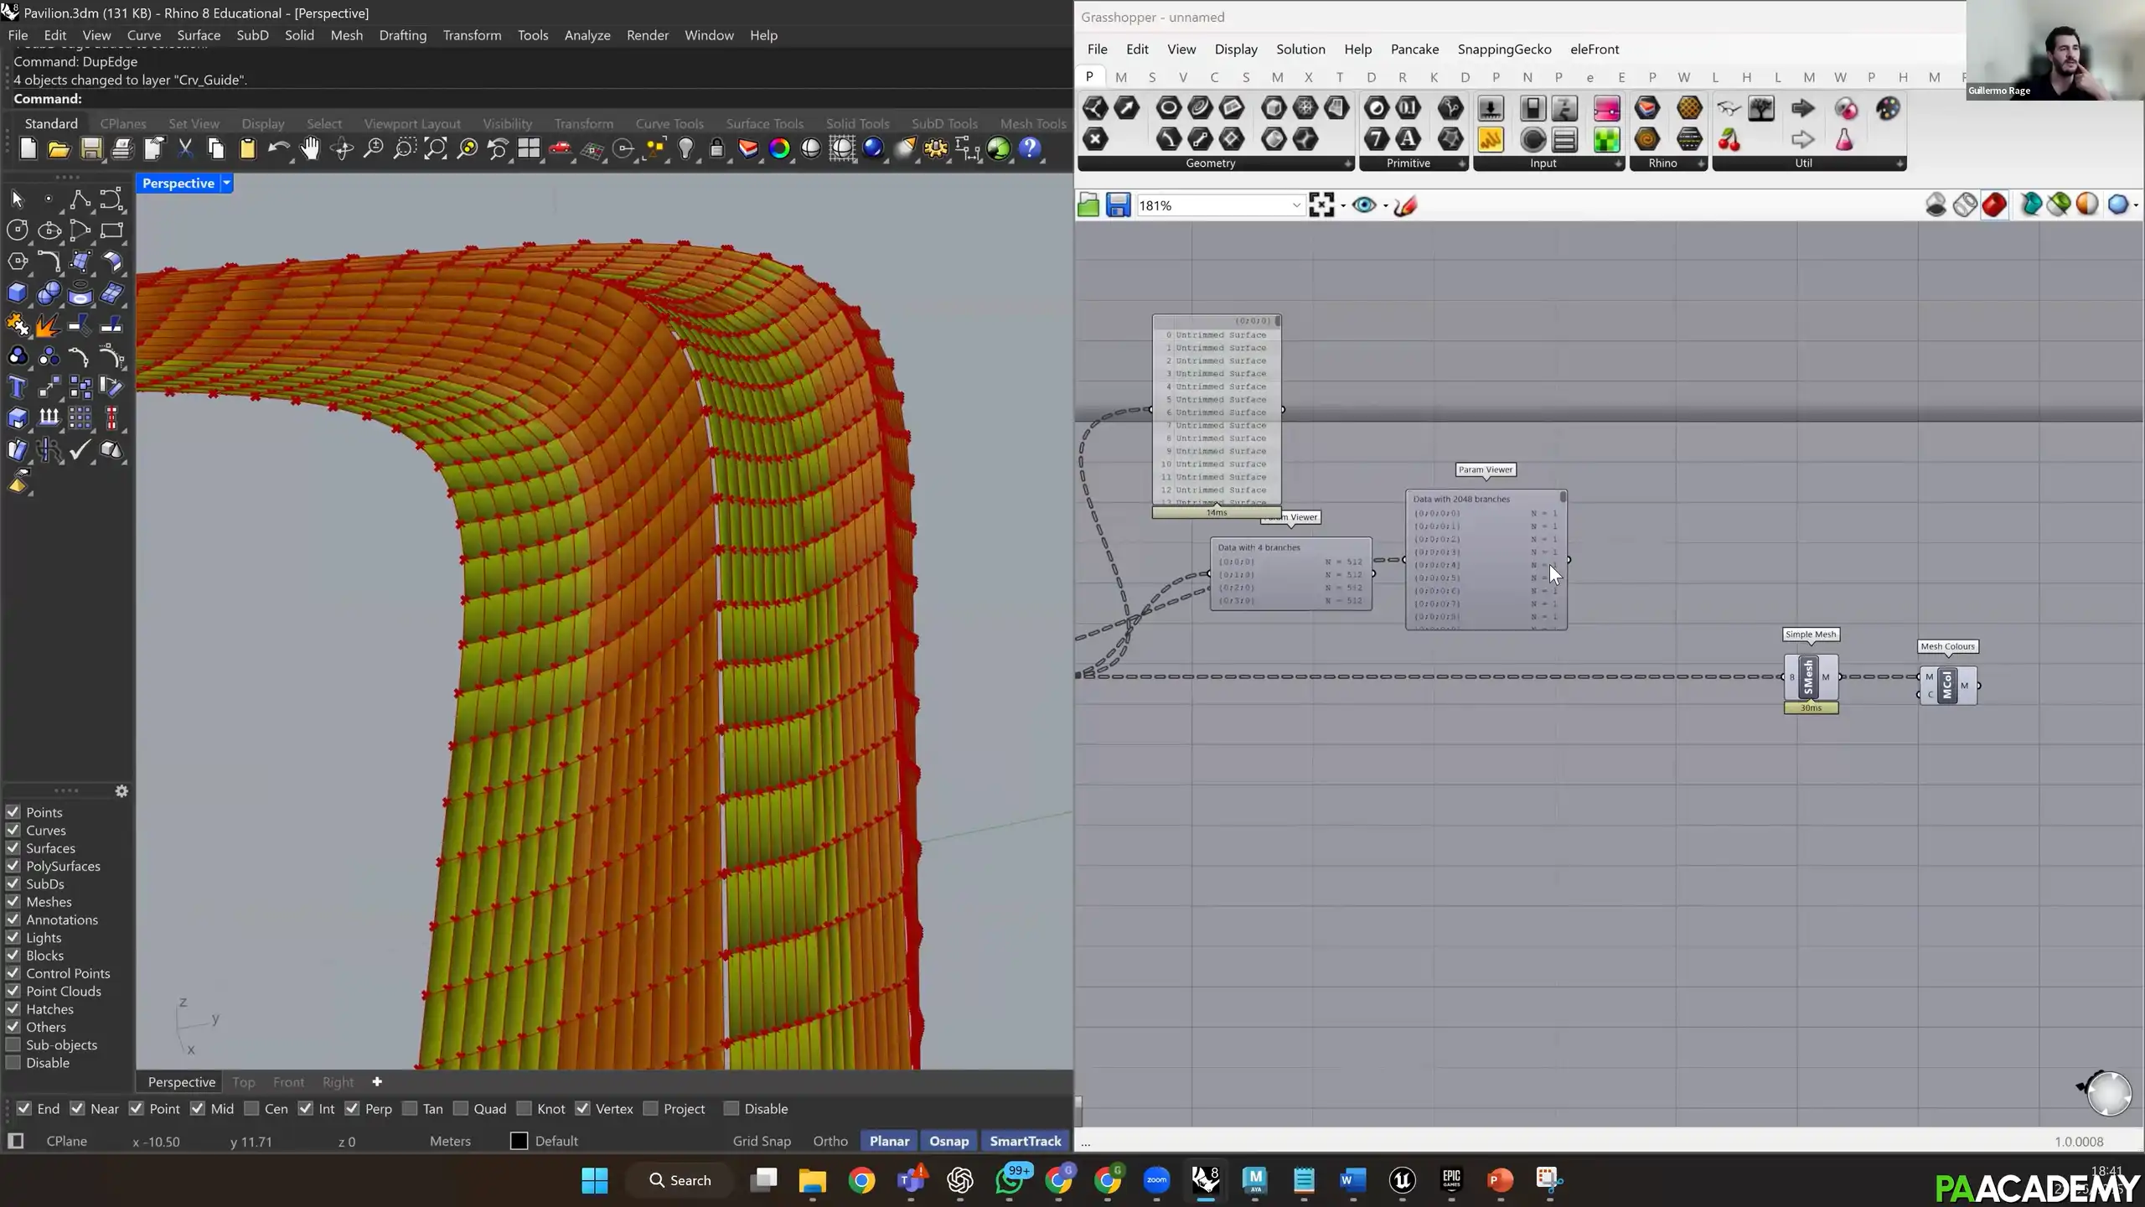Select the Rotate view icon in Rhino toolbar
This screenshot has width=2145, height=1207.
[x=341, y=148]
